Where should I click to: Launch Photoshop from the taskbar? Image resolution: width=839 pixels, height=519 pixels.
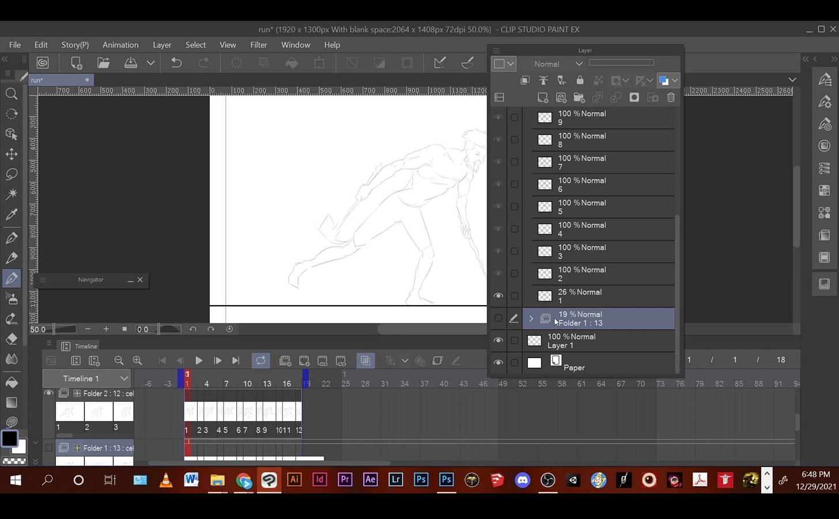(x=421, y=480)
